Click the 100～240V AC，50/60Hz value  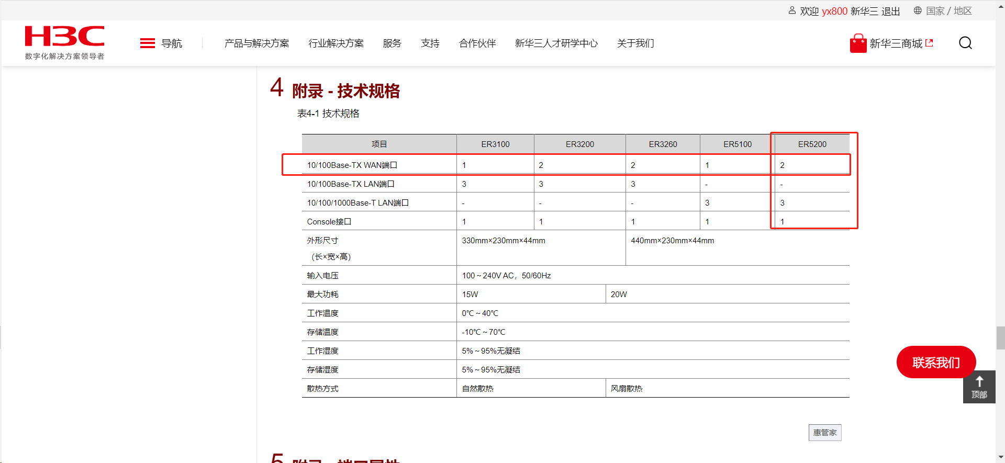[507, 276]
